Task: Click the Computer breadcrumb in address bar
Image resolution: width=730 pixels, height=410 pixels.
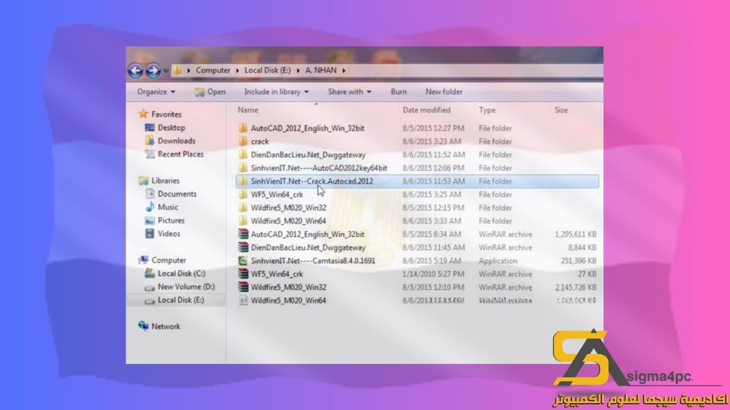Action: pos(213,71)
